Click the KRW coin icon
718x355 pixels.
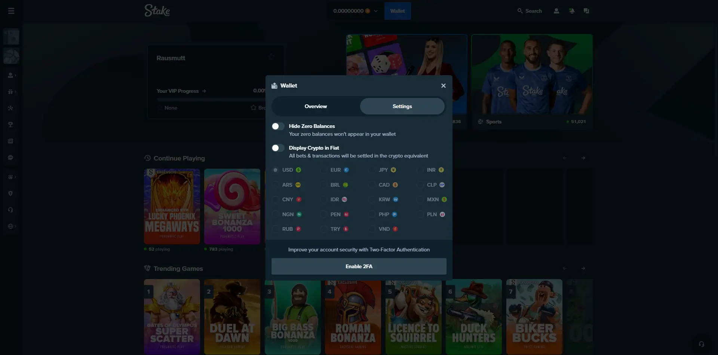(396, 199)
